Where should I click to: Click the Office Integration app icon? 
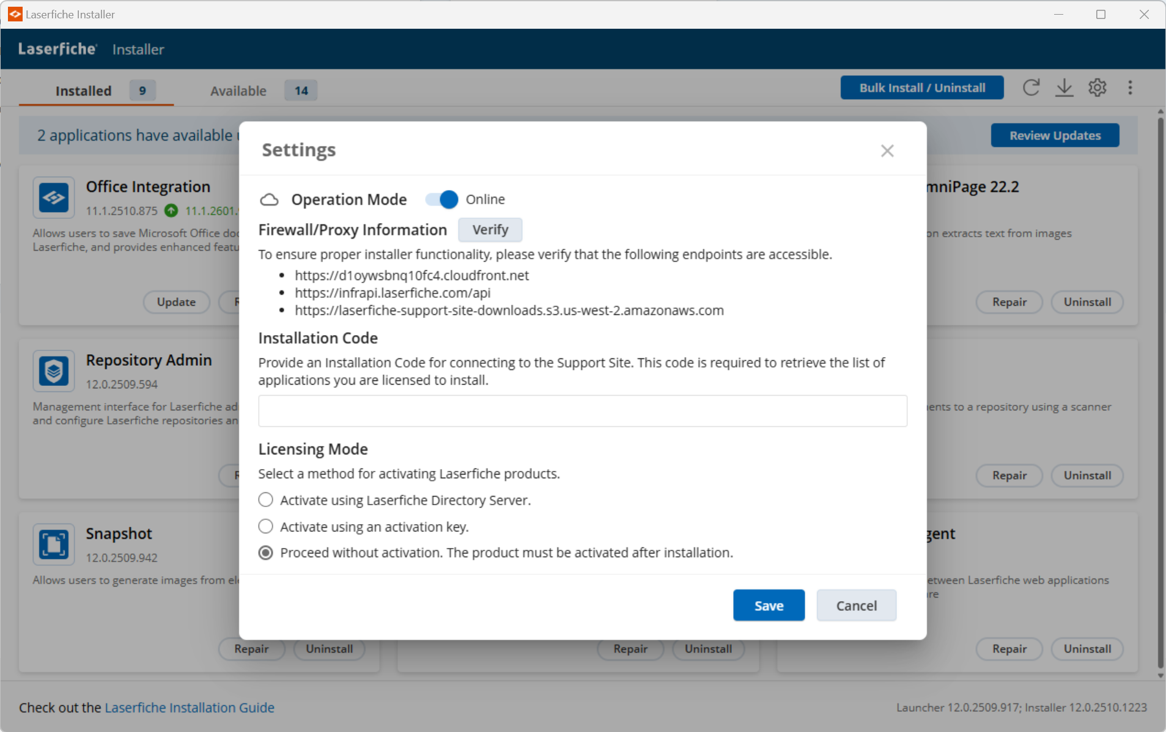pyautogui.click(x=54, y=198)
